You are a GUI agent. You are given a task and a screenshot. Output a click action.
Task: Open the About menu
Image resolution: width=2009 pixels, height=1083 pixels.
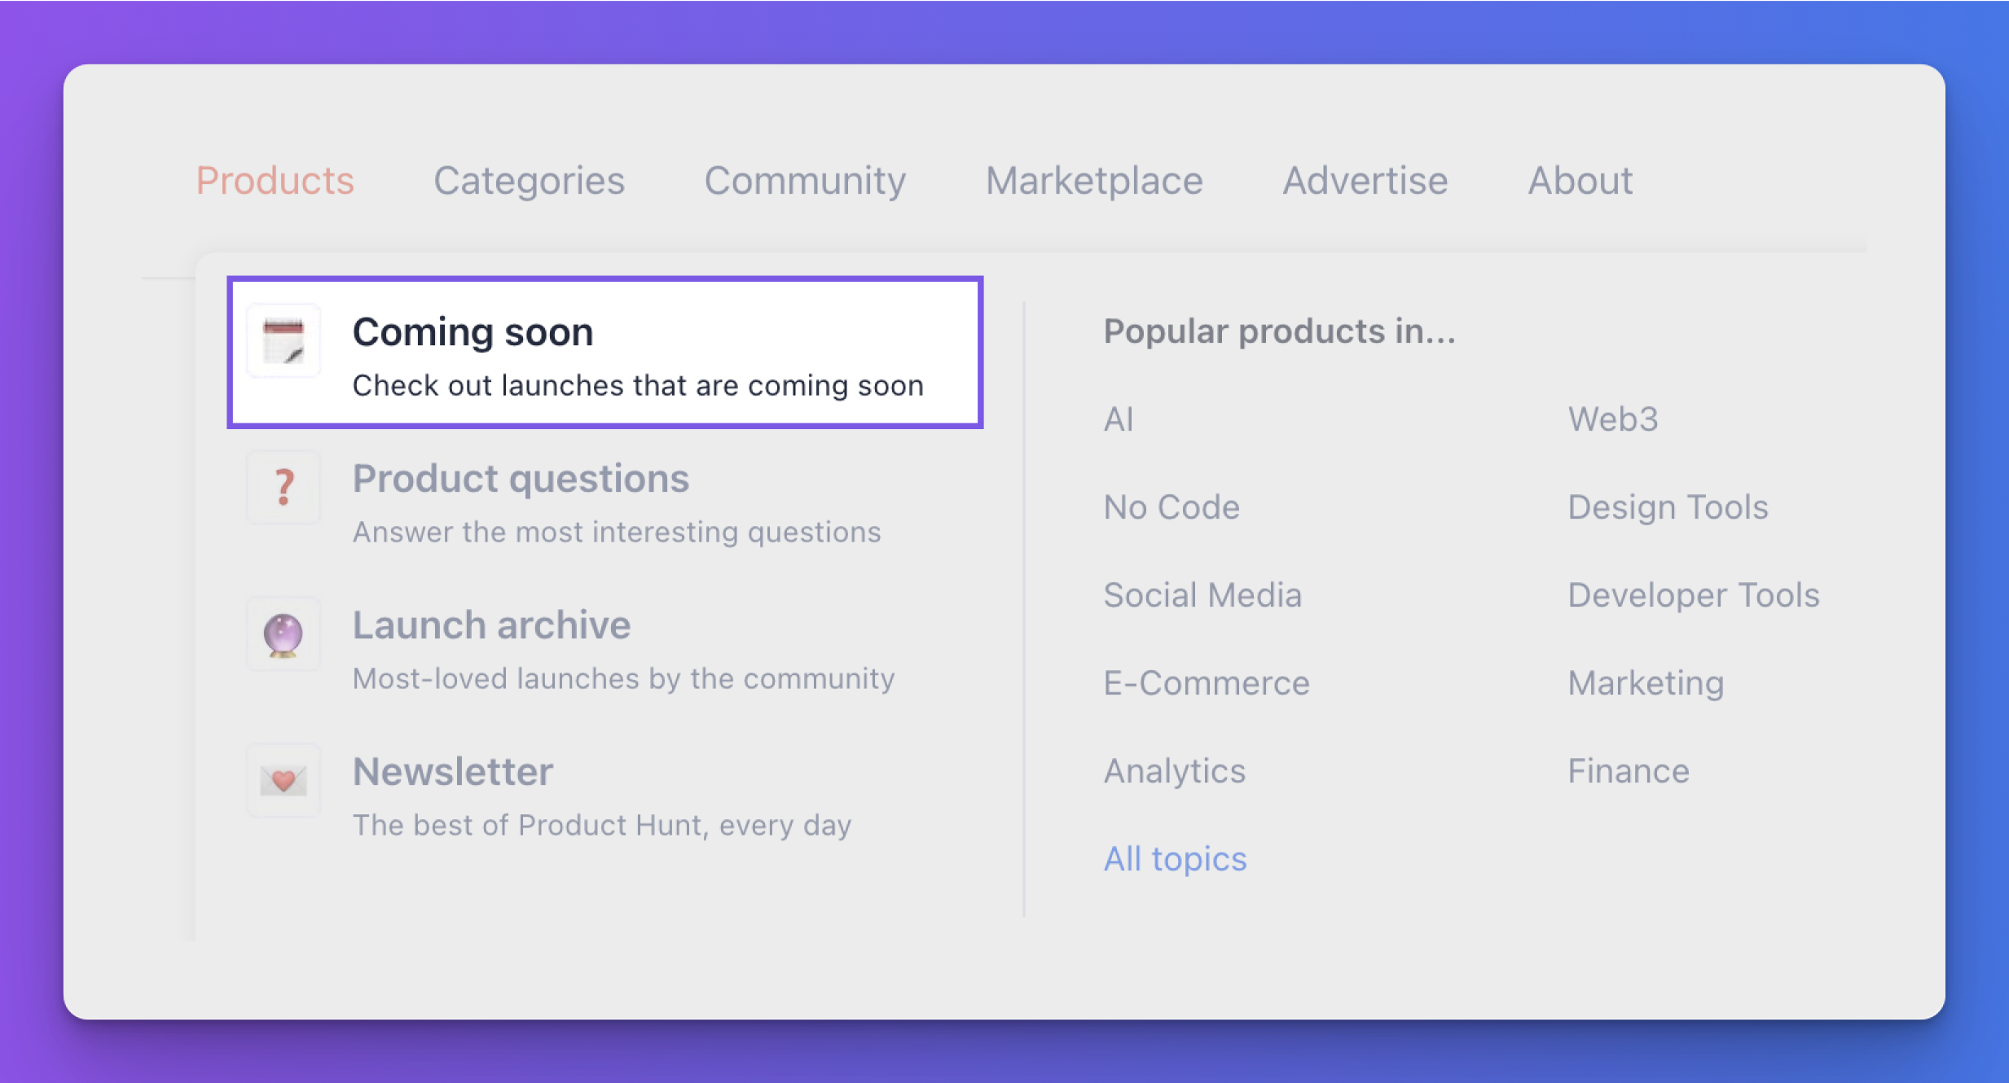1580,180
